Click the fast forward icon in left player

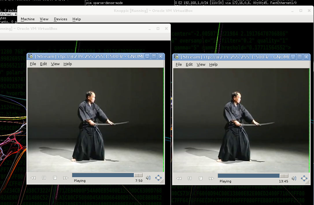[66, 178]
